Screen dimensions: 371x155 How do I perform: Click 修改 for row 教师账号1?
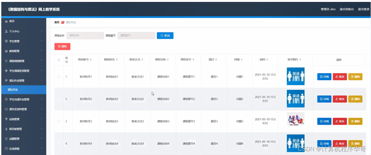coord(340,77)
